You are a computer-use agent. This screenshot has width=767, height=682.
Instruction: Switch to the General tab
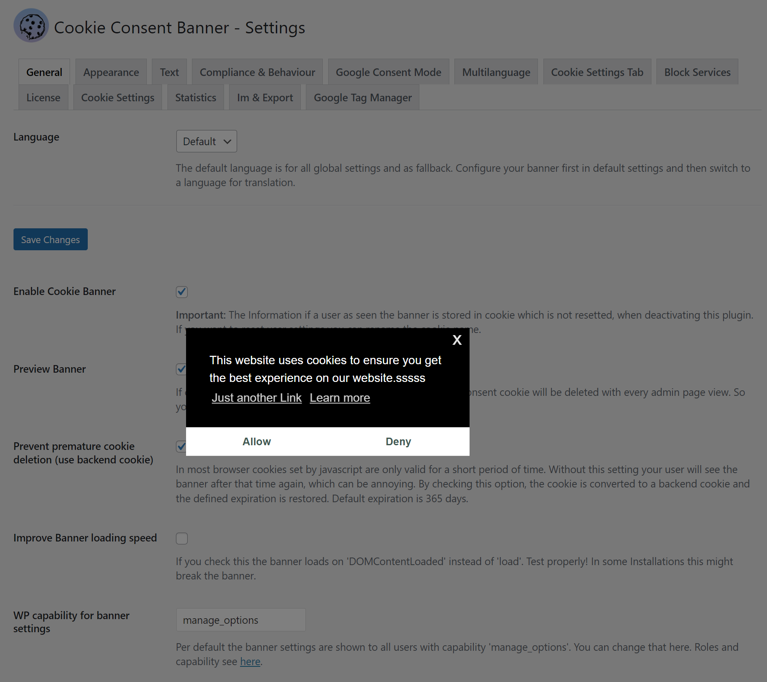[44, 72]
